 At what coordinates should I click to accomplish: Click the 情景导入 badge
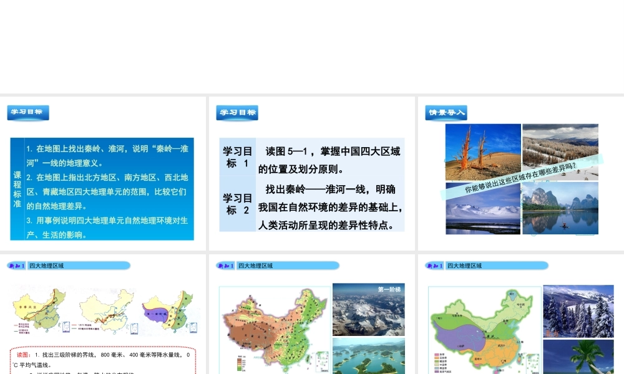(446, 112)
